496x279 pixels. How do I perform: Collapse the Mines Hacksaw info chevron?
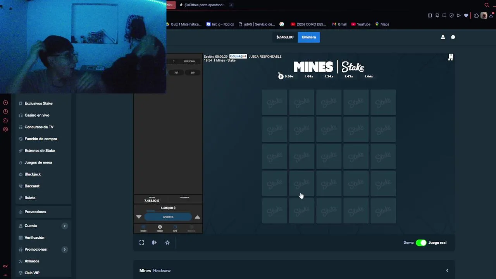pyautogui.click(x=447, y=270)
